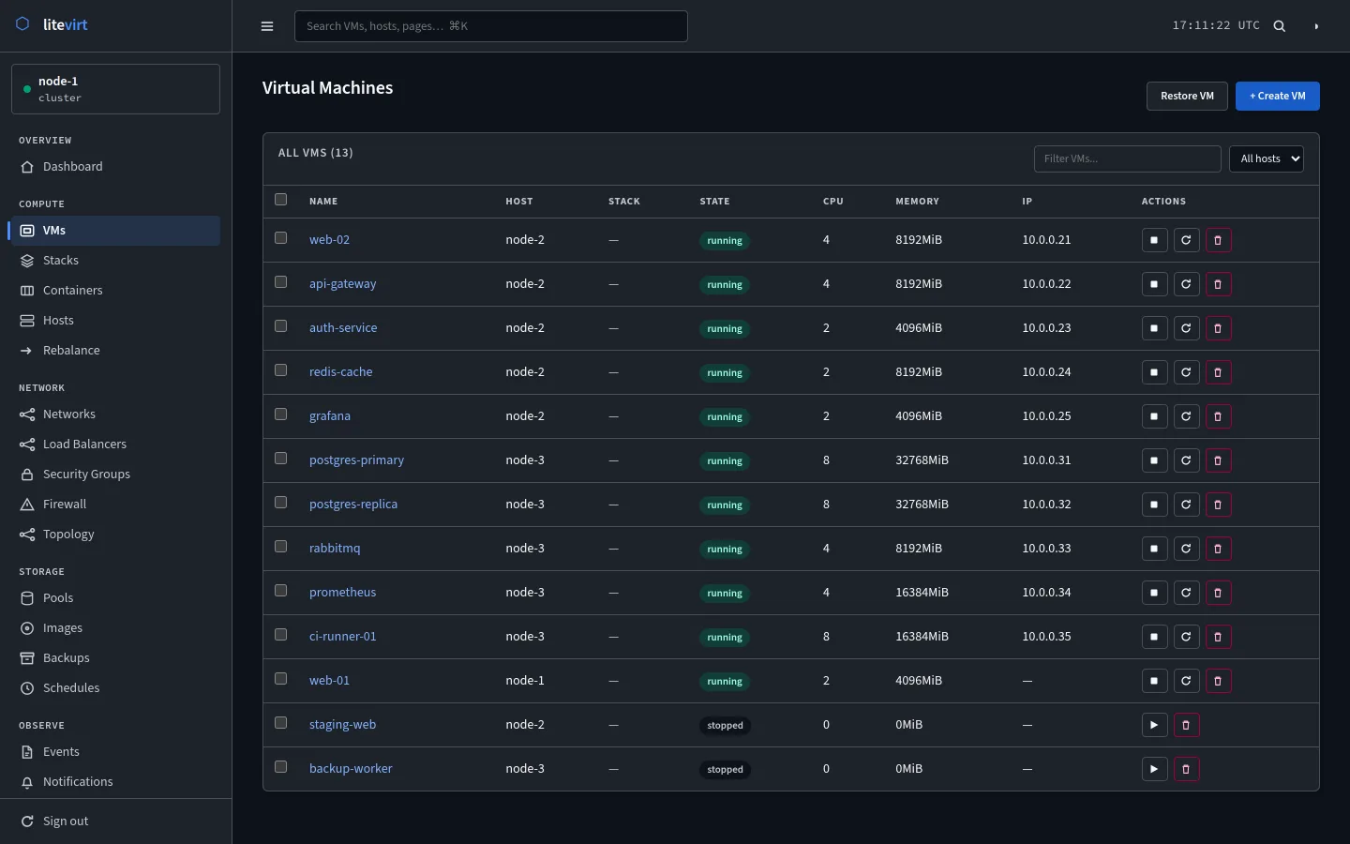This screenshot has height=844, width=1350.
Task: Stop the api-gateway VM
Action: point(1154,284)
